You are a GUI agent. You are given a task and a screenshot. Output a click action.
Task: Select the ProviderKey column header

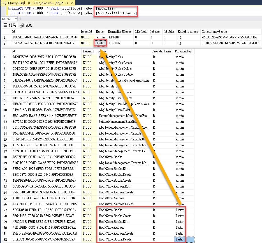(183, 51)
